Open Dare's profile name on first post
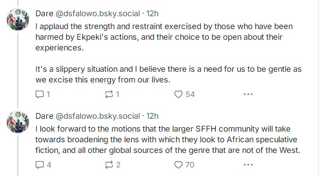Image resolution: width=320 pixels, height=176 pixels. point(45,14)
